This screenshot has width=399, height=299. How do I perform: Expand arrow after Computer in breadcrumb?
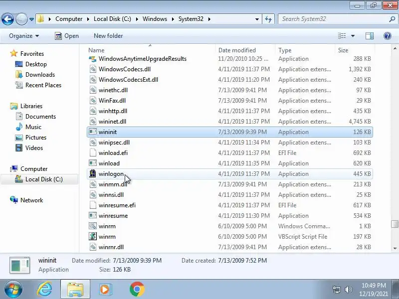[x=88, y=19]
